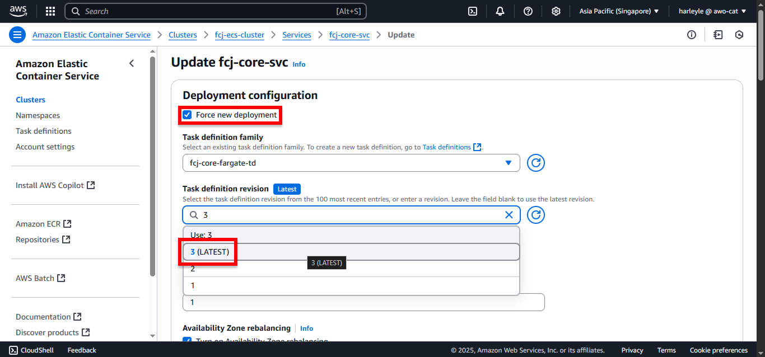The height and width of the screenshot is (357, 765).
Task: Open Terms link in footer
Action: tap(666, 350)
